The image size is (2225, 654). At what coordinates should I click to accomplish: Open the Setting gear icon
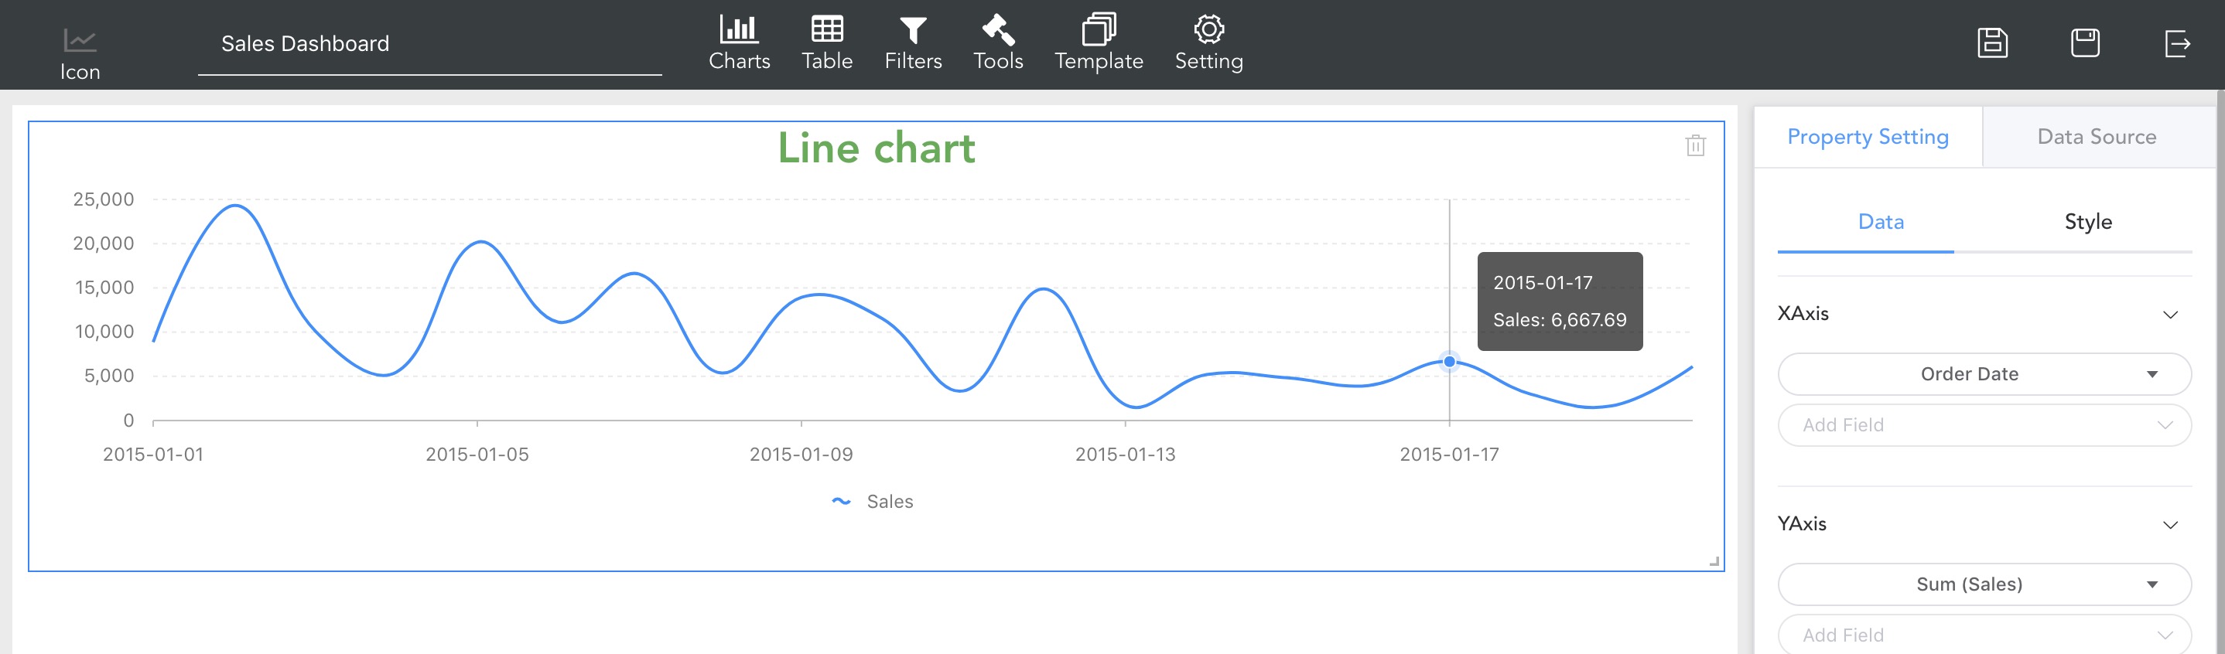coord(1208,29)
